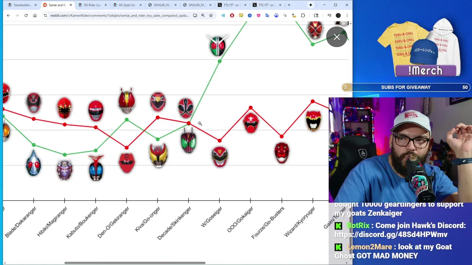Image resolution: width=472 pixels, height=265 pixels.
Task: Click the 'Fourze/Go-Busters' axis label
Action: (268, 222)
